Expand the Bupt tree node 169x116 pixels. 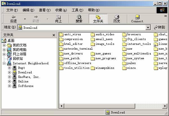pyautogui.click(x=9, y=68)
